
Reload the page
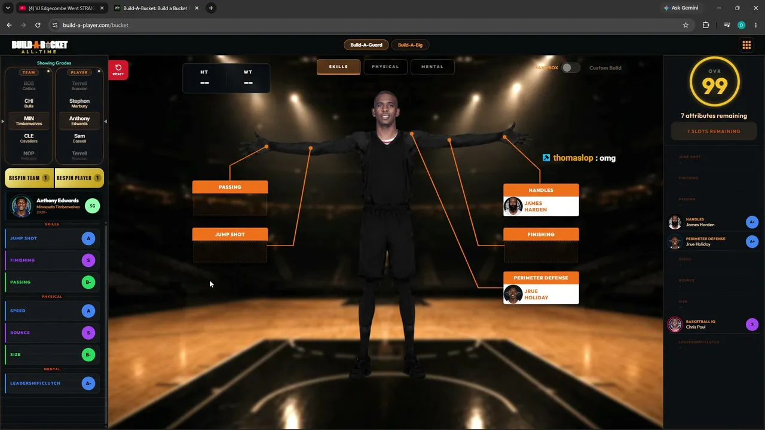pos(38,25)
